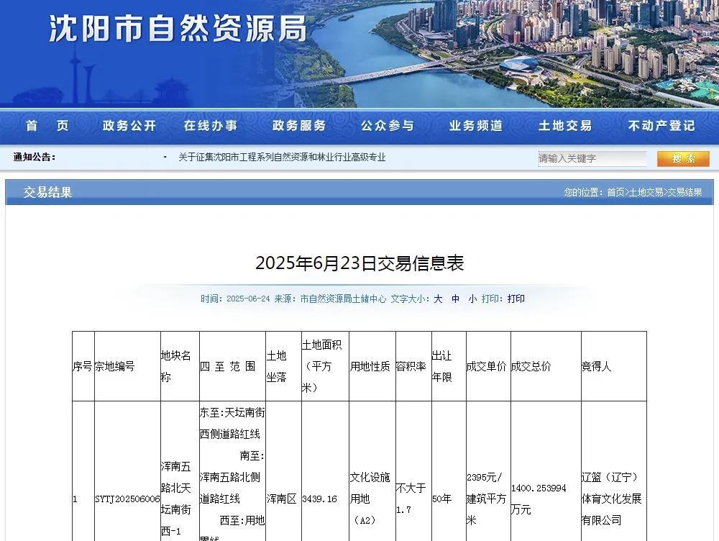Image resolution: width=719 pixels, height=541 pixels.
Task: Click the 浑南区 location cell
Action: 282,499
